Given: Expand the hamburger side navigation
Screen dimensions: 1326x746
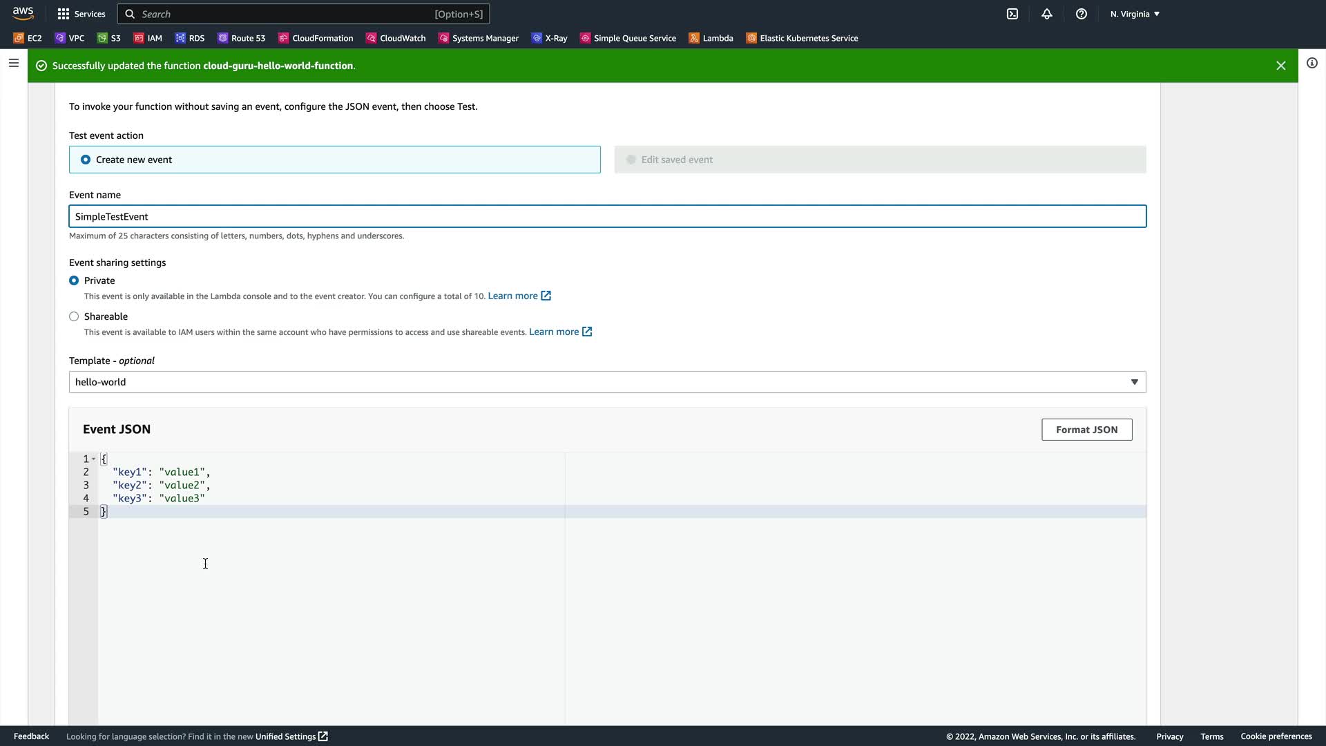Looking at the screenshot, I should tap(13, 63).
